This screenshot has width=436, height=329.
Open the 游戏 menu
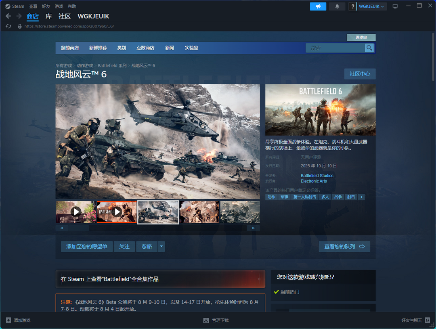tap(59, 6)
